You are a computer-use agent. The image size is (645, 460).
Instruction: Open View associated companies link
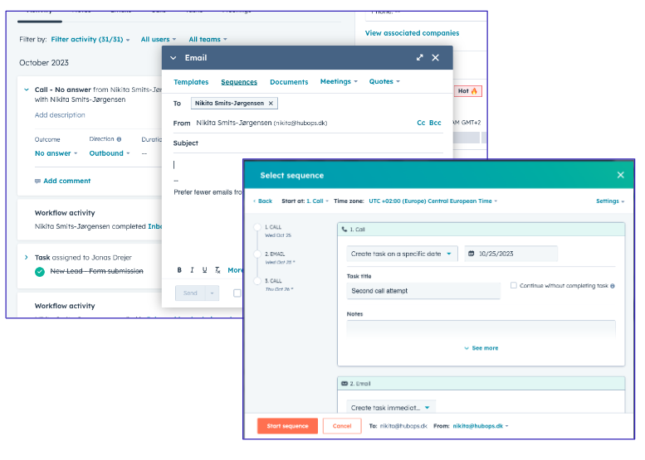point(413,33)
